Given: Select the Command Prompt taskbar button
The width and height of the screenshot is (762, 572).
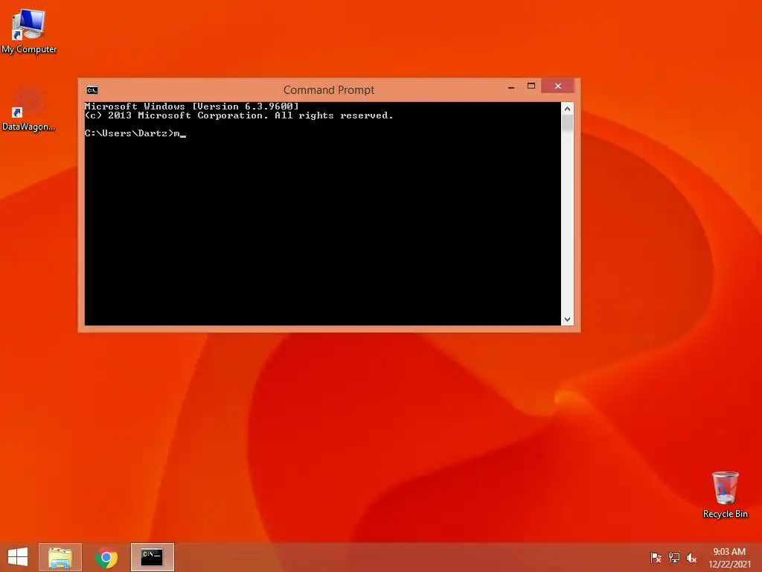Looking at the screenshot, I should (x=152, y=557).
